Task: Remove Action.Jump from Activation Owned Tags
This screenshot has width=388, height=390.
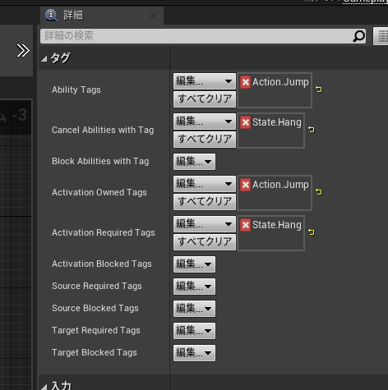Action: (245, 185)
